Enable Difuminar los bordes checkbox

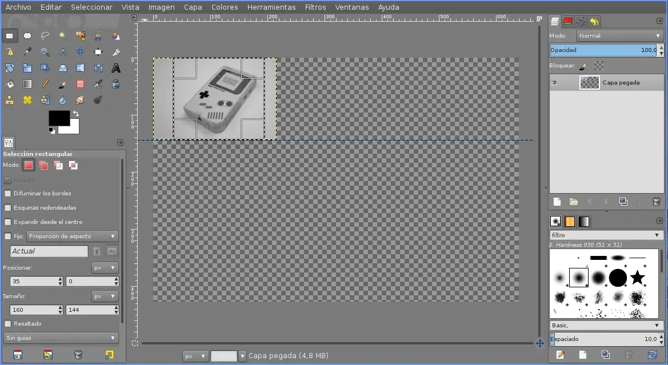(8, 194)
